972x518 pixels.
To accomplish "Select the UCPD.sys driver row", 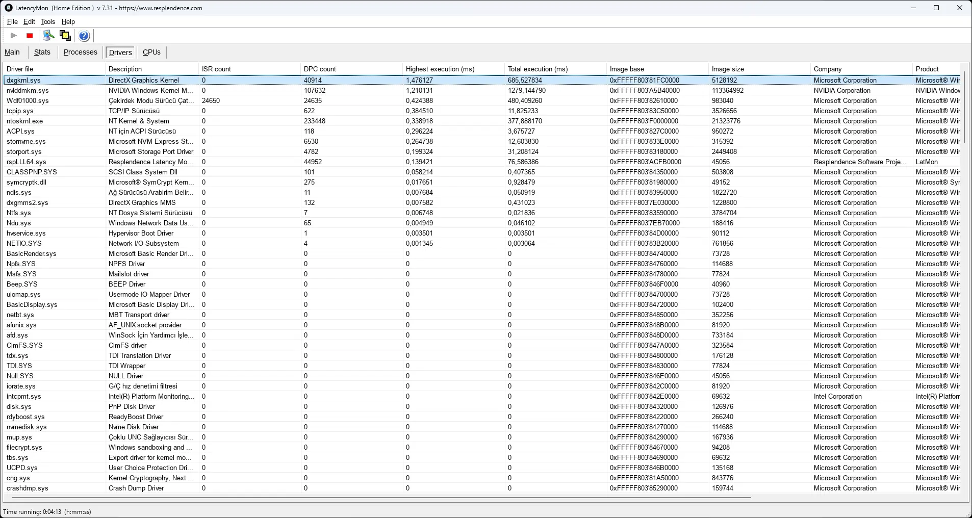I will coord(481,468).
